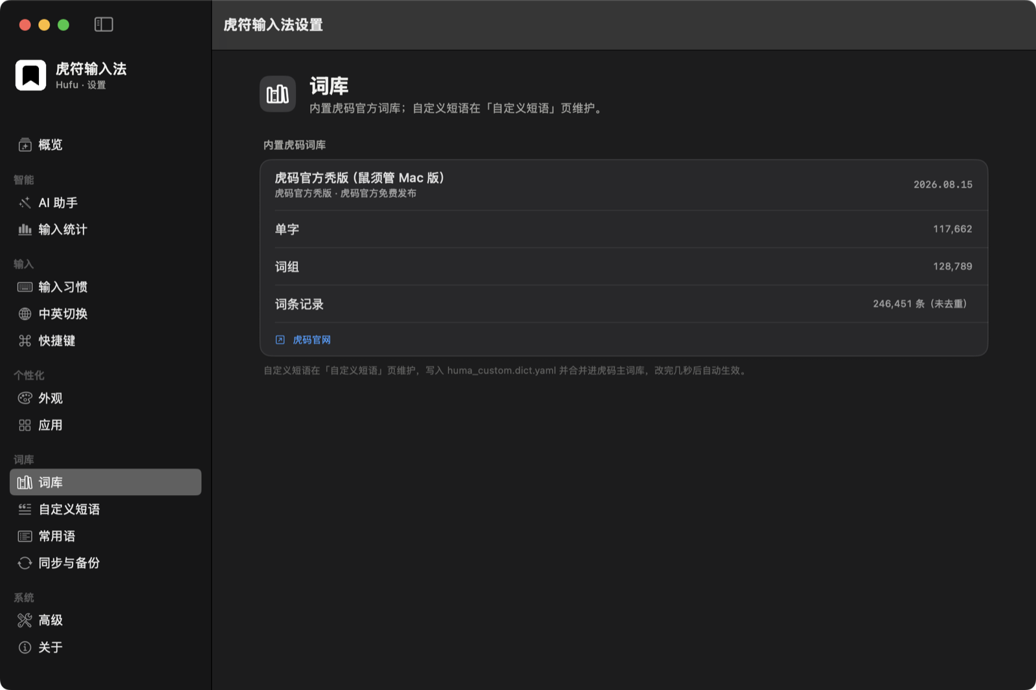1036x690 pixels.
Task: Open the 虎码官网 link
Action: [311, 340]
